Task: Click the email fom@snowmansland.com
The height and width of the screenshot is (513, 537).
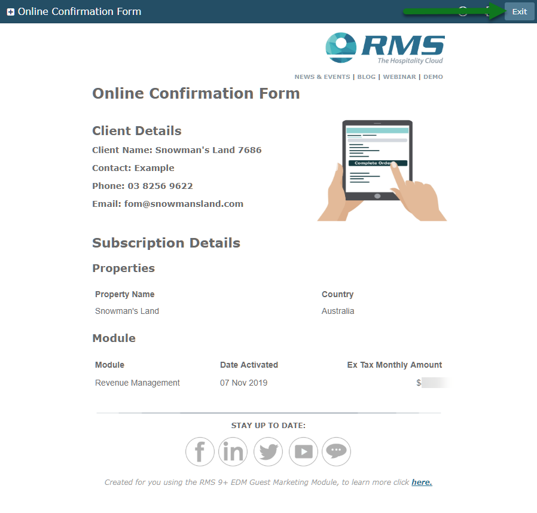Action: pyautogui.click(x=184, y=204)
